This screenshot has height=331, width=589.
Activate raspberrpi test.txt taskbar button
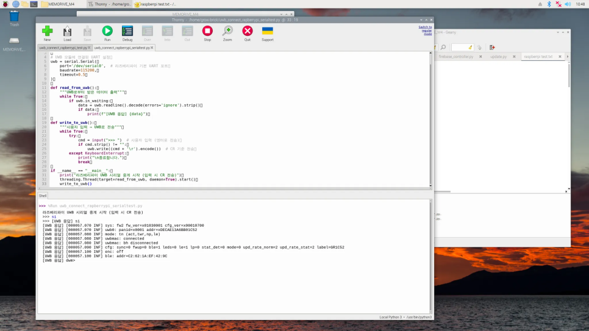point(155,4)
